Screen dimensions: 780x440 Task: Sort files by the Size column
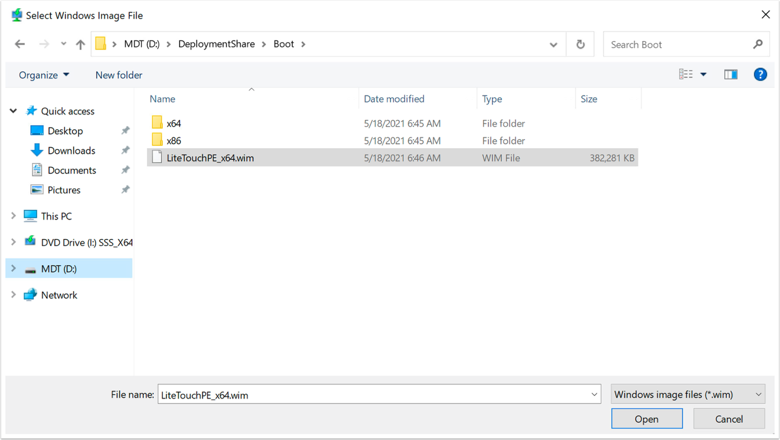click(589, 98)
